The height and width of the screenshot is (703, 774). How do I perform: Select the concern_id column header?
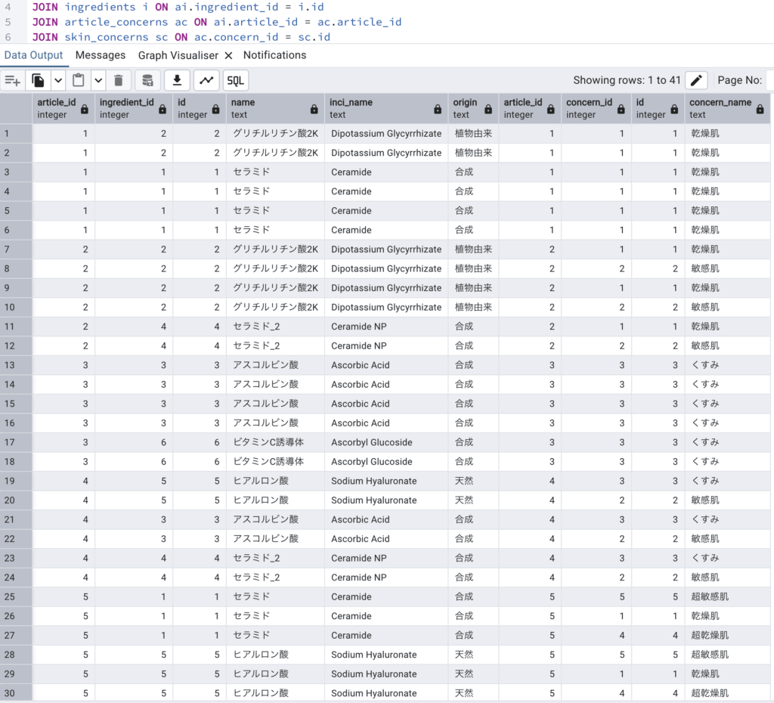(596, 109)
